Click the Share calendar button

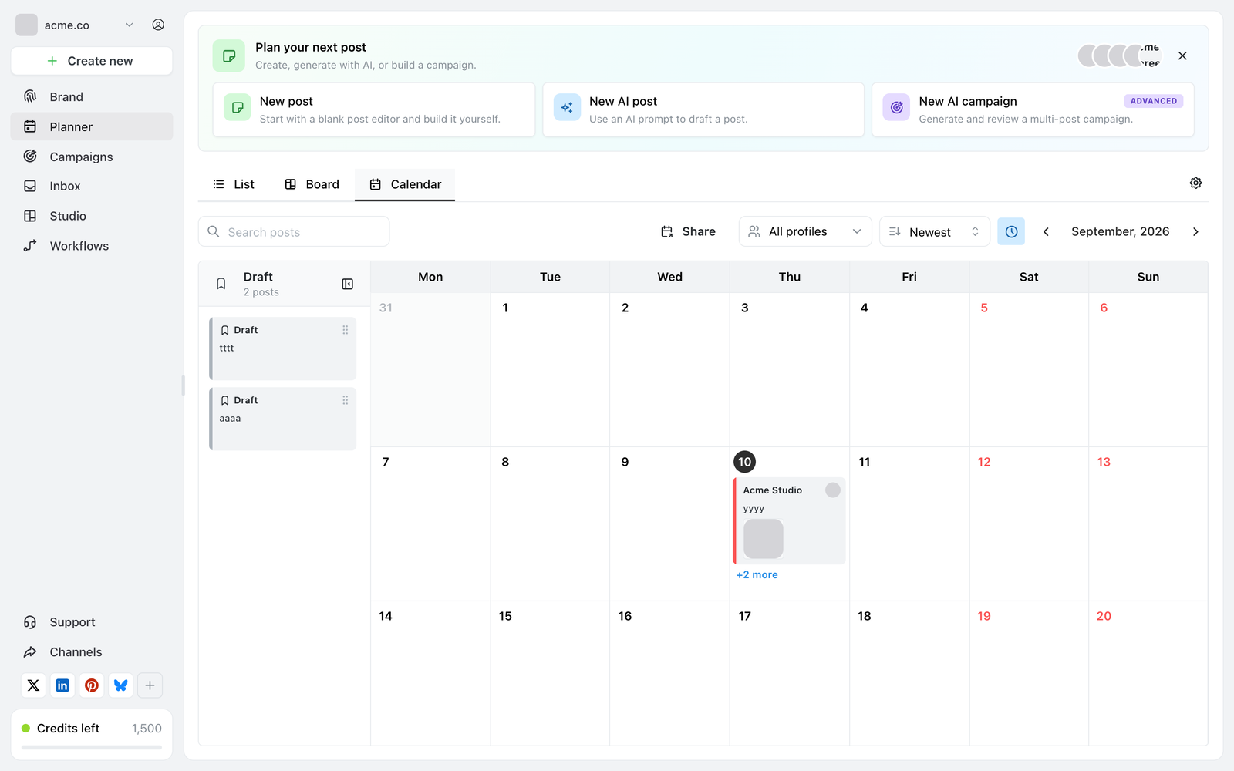click(688, 231)
